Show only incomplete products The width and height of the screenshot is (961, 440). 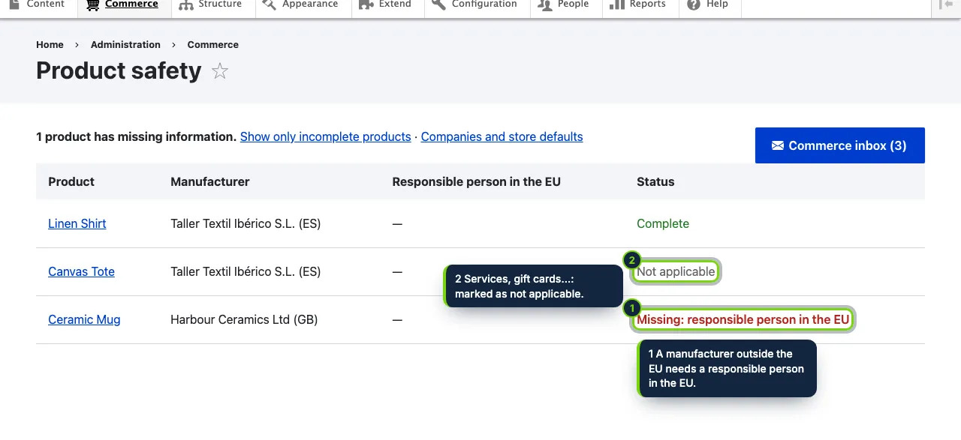tap(326, 137)
